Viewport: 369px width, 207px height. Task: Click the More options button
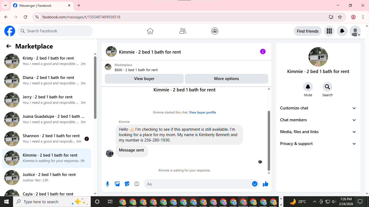tap(226, 79)
